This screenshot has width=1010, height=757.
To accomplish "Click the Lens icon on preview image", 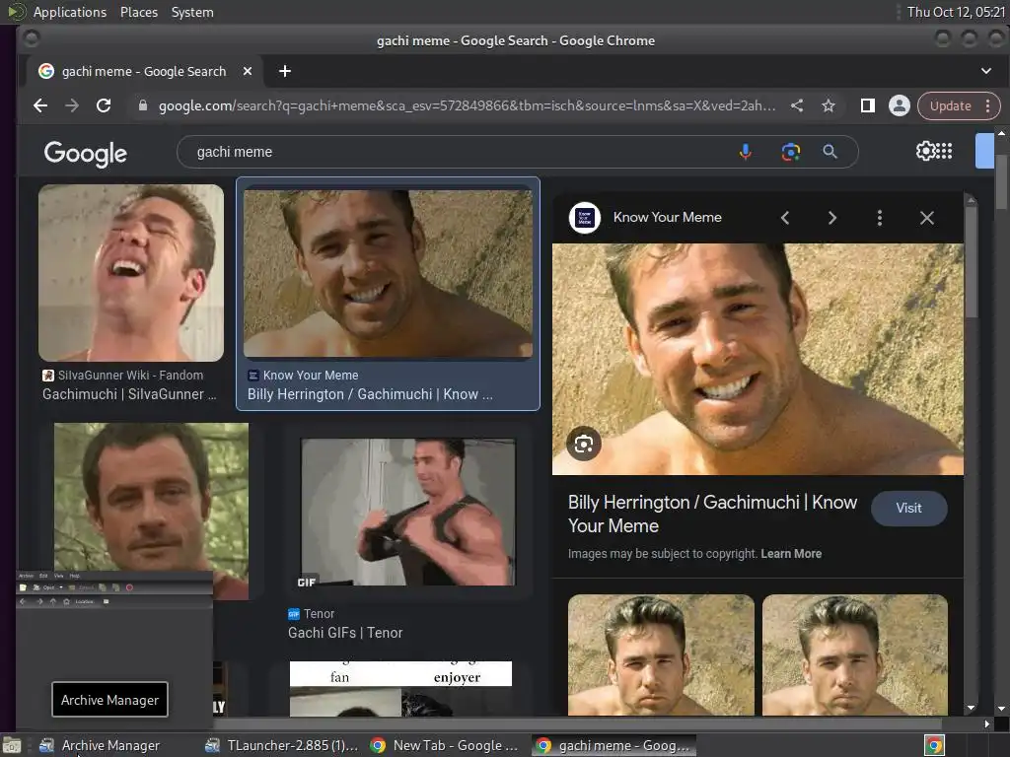I will coord(584,444).
